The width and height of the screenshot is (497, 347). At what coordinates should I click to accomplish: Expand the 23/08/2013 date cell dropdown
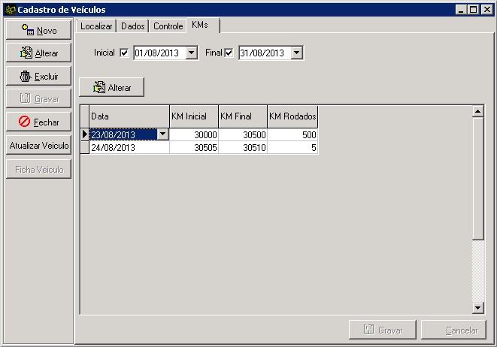[162, 134]
